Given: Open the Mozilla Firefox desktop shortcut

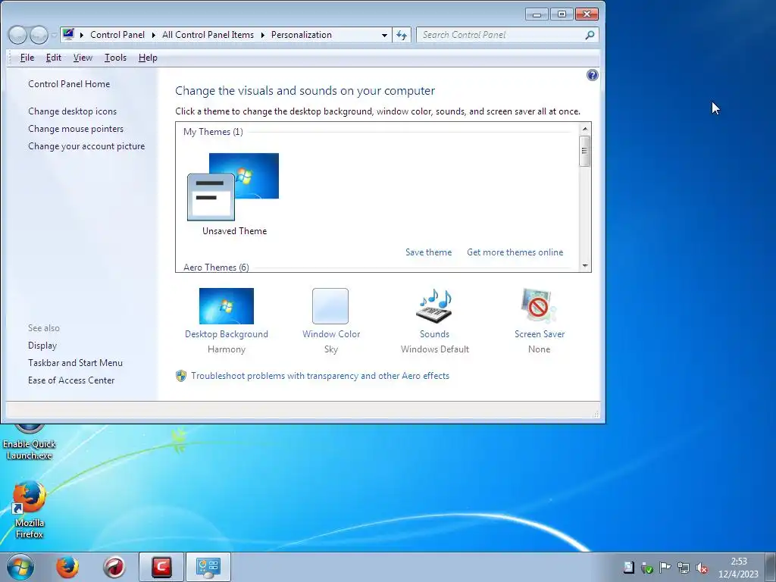Looking at the screenshot, I should (x=30, y=509).
